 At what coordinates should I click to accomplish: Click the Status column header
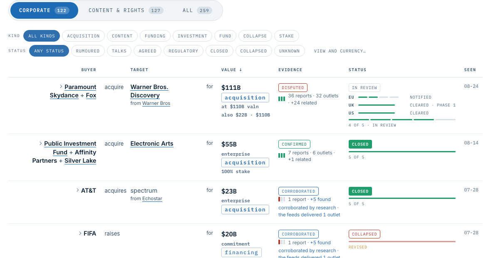click(357, 70)
